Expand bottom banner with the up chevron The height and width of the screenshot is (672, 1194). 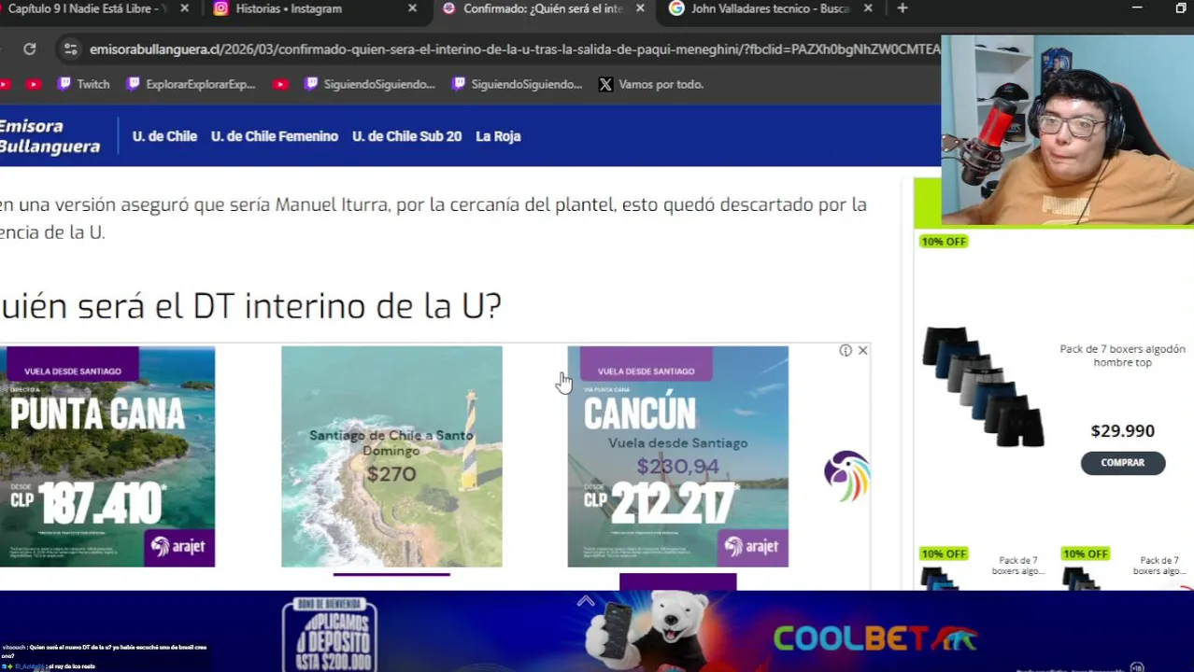coord(585,601)
